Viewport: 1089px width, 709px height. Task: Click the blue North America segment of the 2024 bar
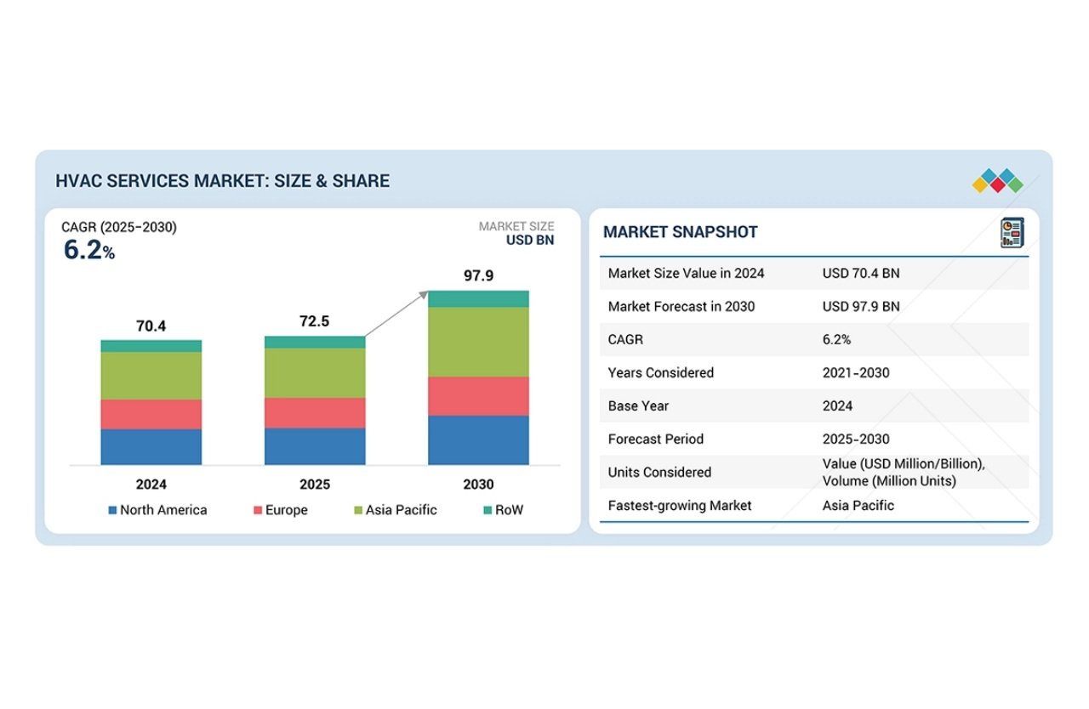151,446
